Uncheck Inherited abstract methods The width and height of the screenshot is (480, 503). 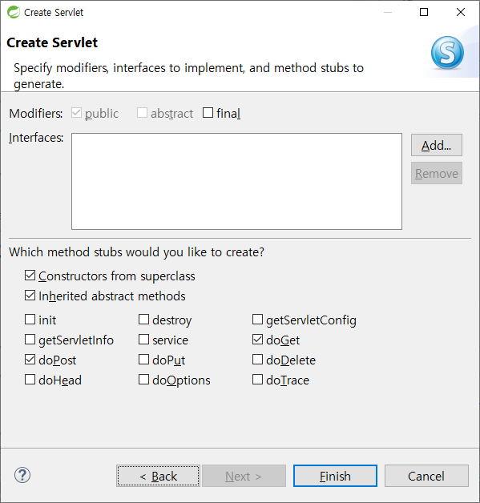click(x=30, y=296)
